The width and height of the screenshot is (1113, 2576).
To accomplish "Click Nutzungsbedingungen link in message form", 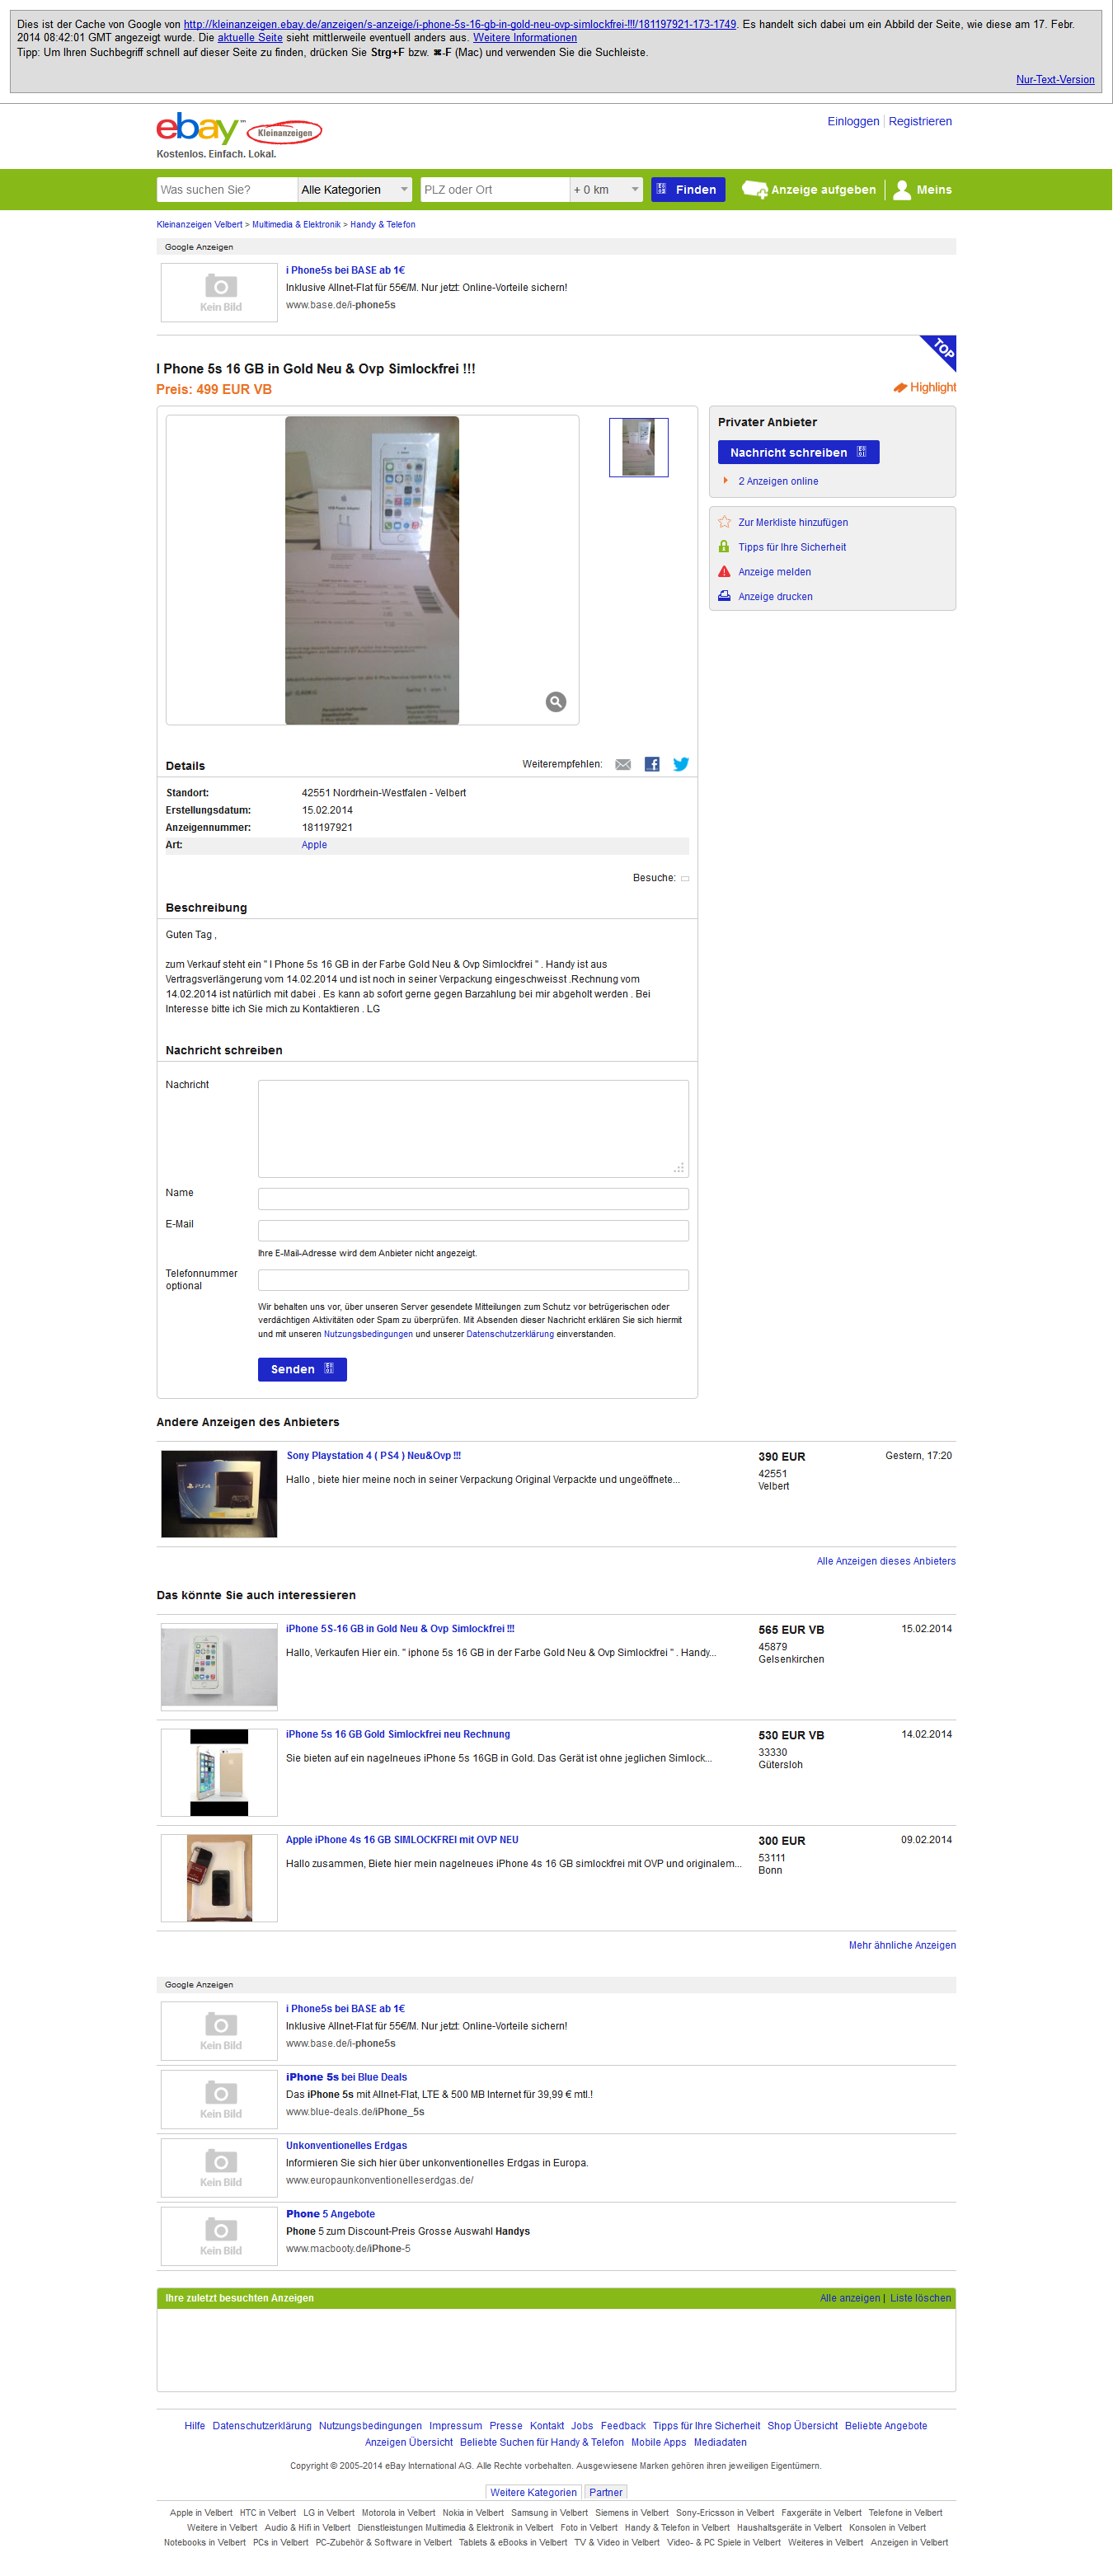I will [x=368, y=1333].
